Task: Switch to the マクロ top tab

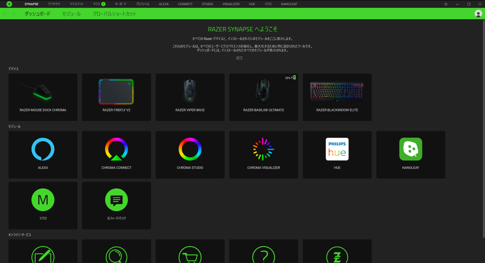Action: [268, 4]
